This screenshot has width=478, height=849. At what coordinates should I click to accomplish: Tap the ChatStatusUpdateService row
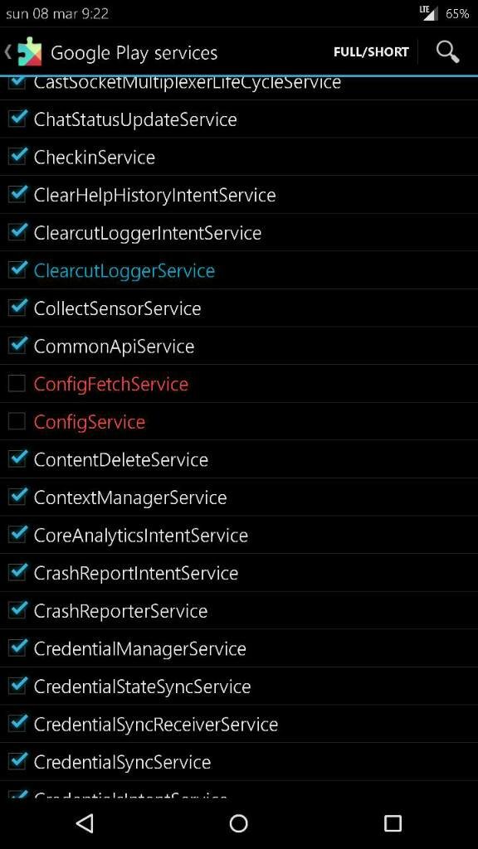(x=239, y=119)
